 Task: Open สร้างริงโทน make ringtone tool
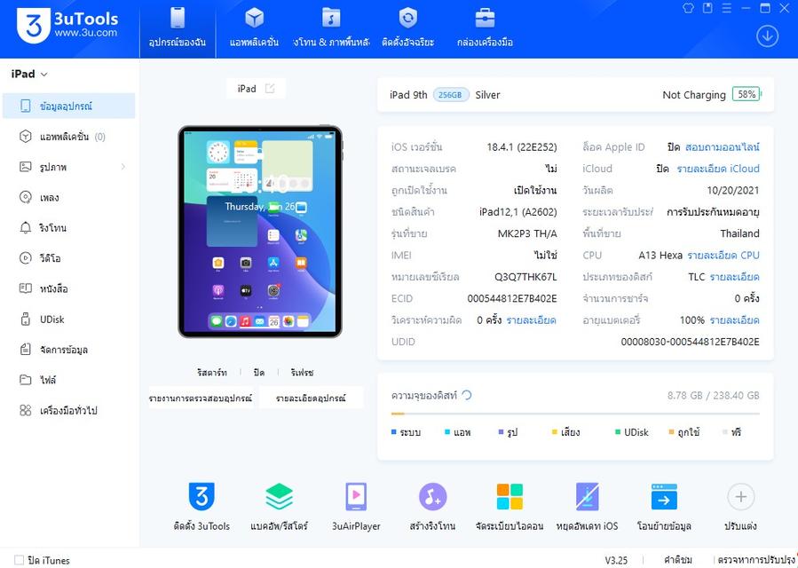[x=432, y=496]
